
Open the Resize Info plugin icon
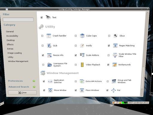[49, 55]
